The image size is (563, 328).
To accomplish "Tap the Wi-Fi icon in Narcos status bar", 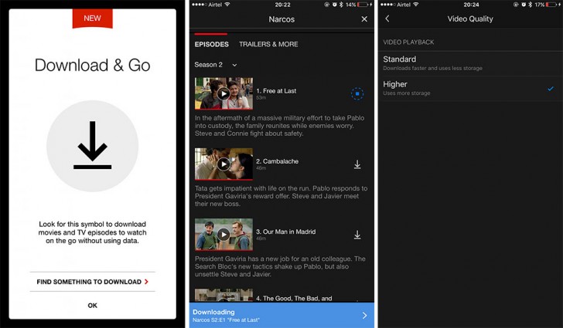I will 227,5.
